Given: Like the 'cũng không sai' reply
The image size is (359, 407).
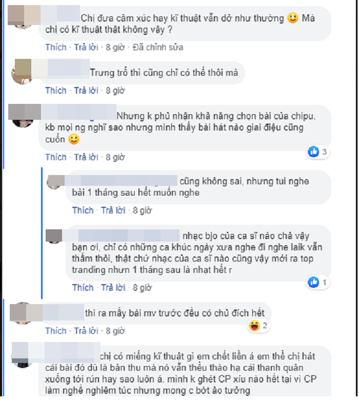Looking at the screenshot, I should pyautogui.click(x=83, y=210).
